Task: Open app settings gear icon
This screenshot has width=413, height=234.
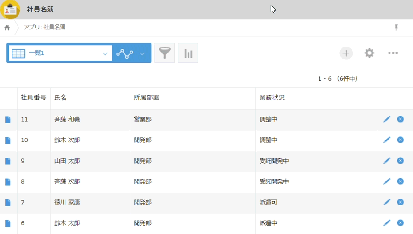Action: (x=369, y=53)
